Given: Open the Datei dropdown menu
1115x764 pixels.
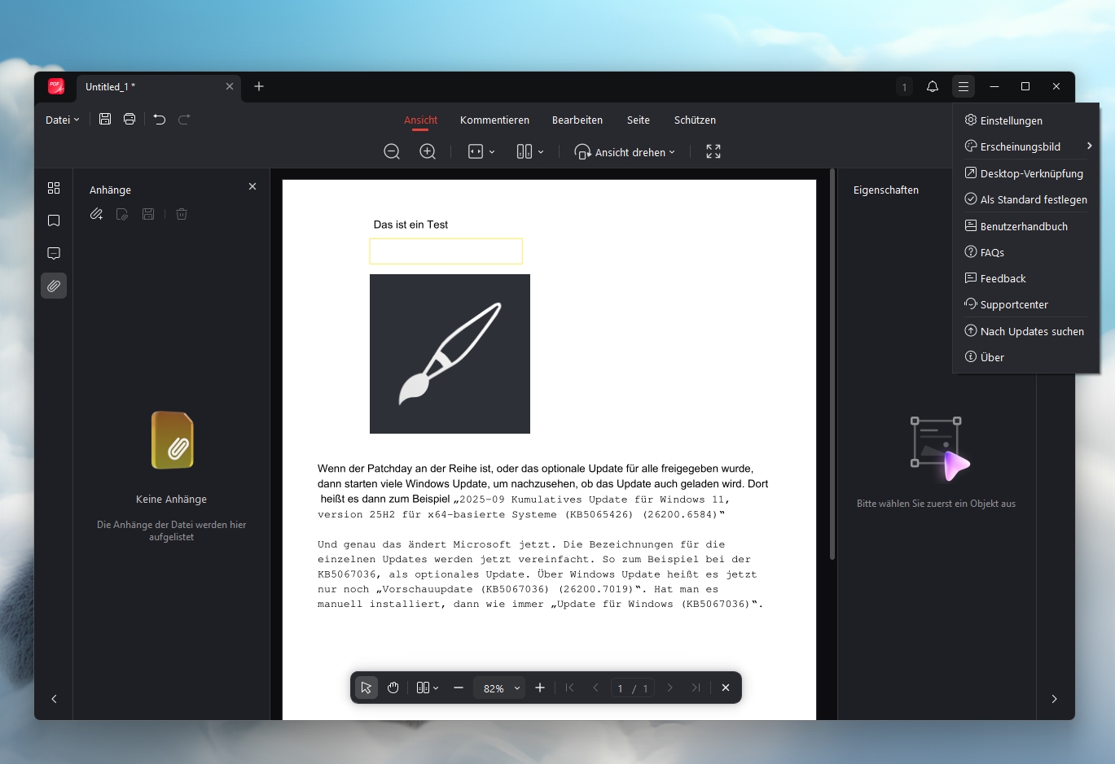Looking at the screenshot, I should (x=63, y=120).
